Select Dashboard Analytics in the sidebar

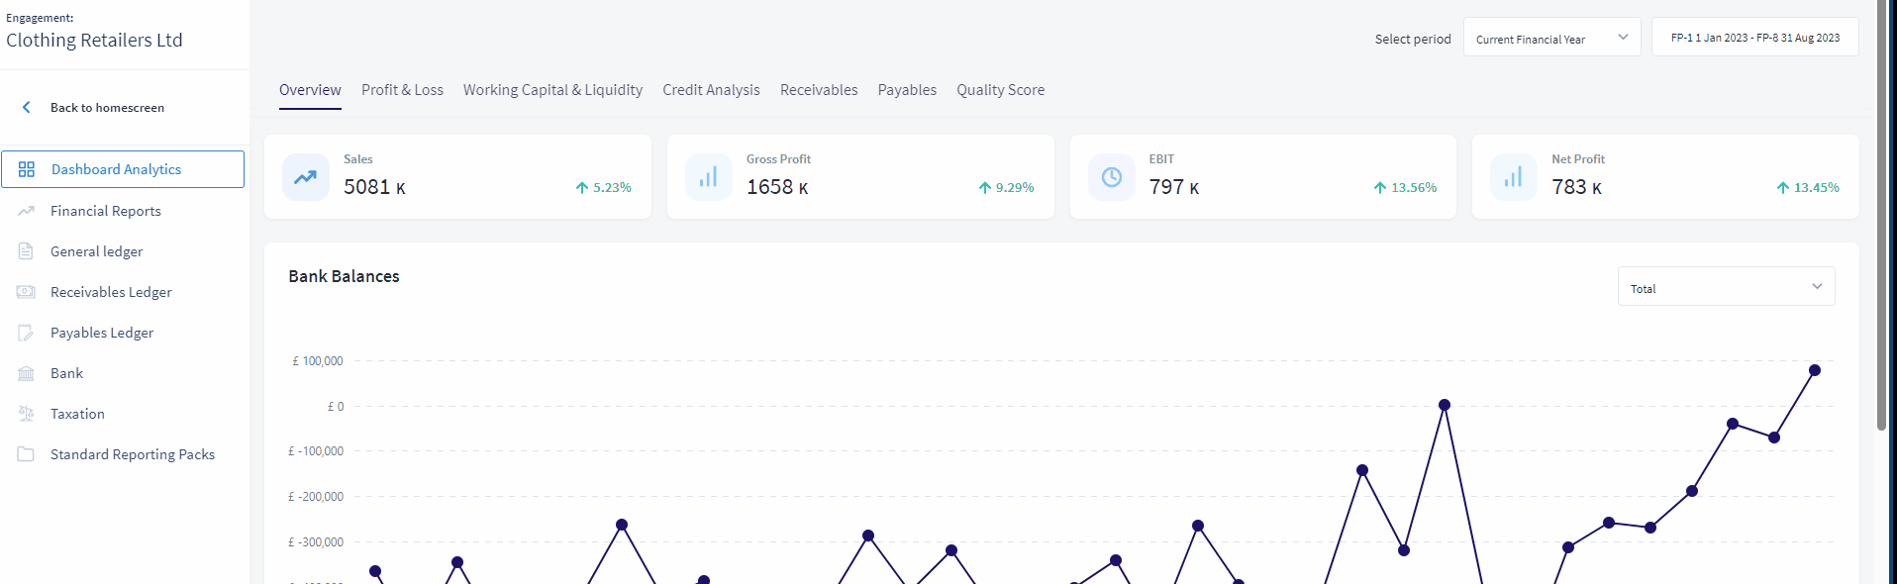point(123,169)
